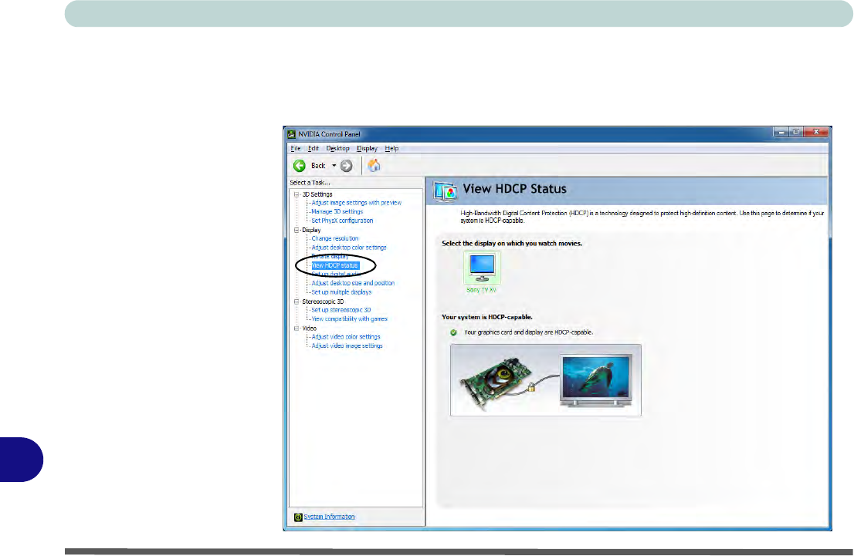Screen dimensions: 854x556
Task: Click the gray Forward arrow icon
Action: click(x=347, y=166)
